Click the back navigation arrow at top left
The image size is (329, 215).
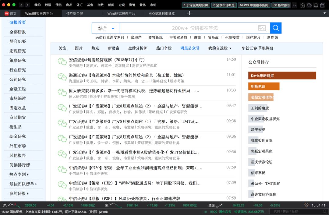(x=21, y=5)
